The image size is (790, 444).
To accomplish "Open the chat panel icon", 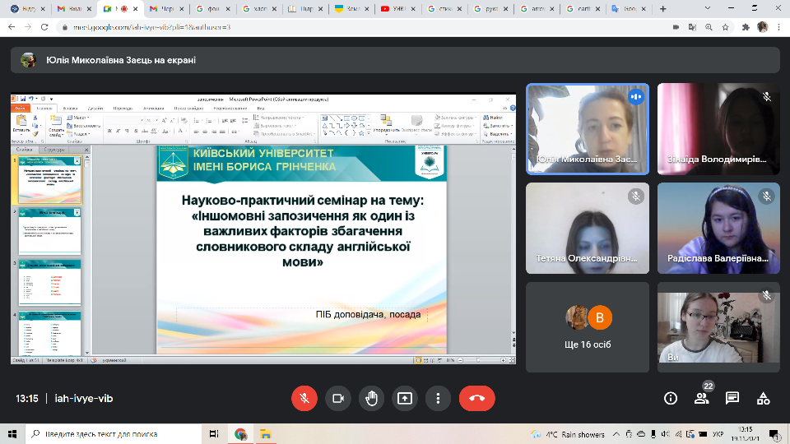I will tap(732, 398).
